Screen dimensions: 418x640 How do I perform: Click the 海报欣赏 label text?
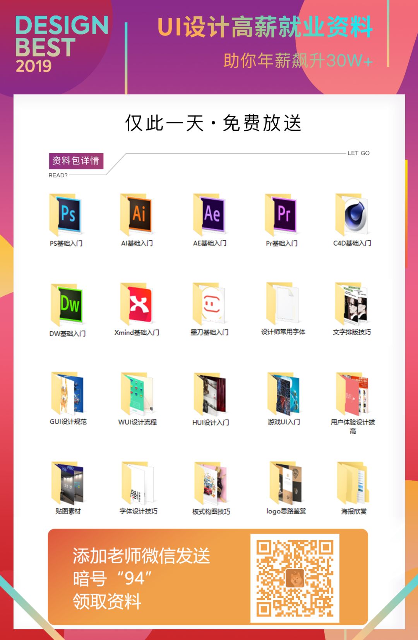353,512
